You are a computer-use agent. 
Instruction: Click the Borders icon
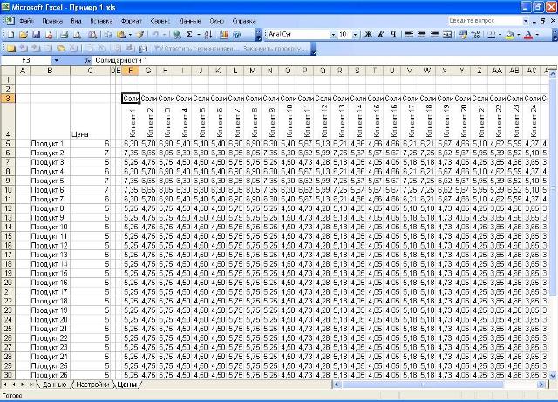pyautogui.click(x=491, y=35)
